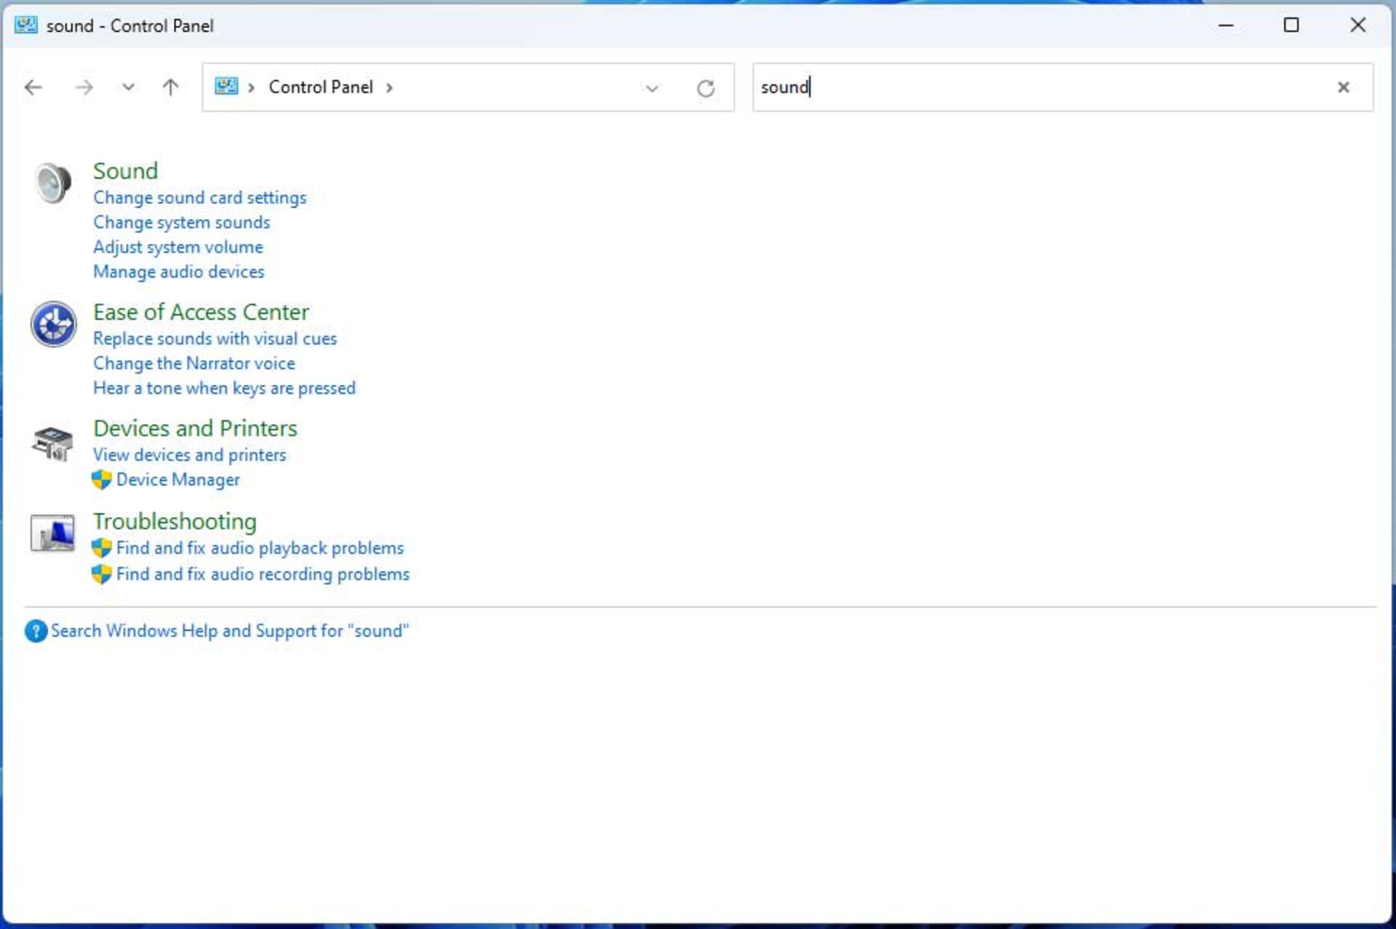
Task: Click the blue help question mark icon
Action: (35, 631)
